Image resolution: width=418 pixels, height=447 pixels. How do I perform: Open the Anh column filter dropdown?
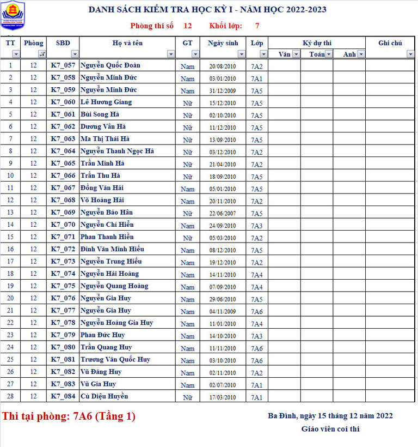pos(361,54)
